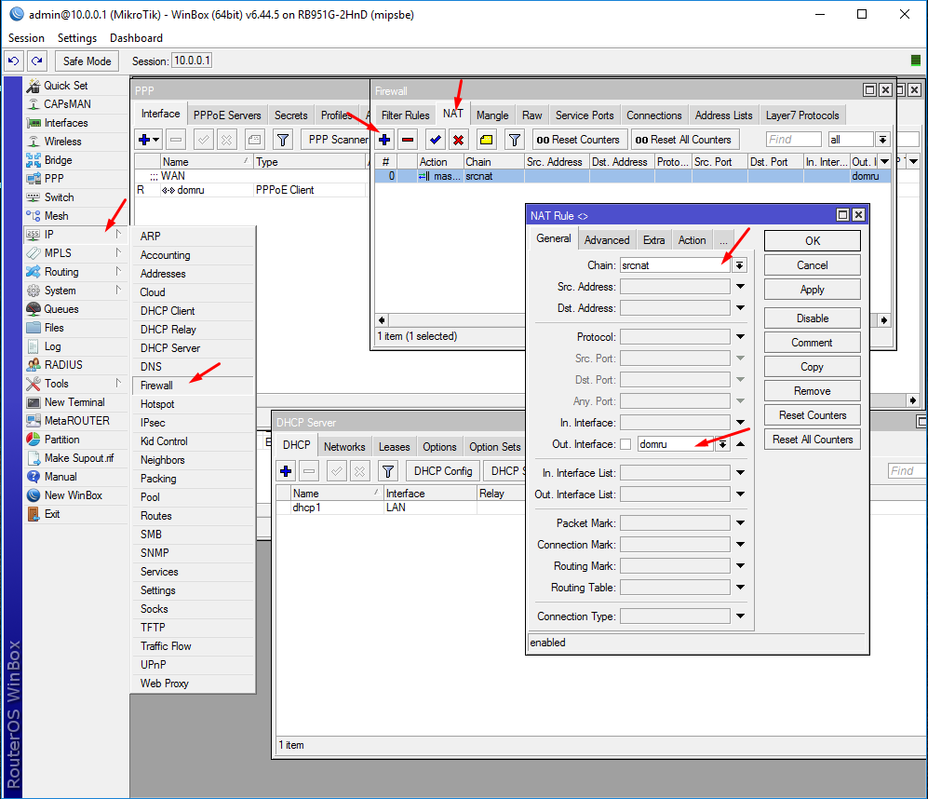Open the Action tab in NAT Rule

coord(692,240)
